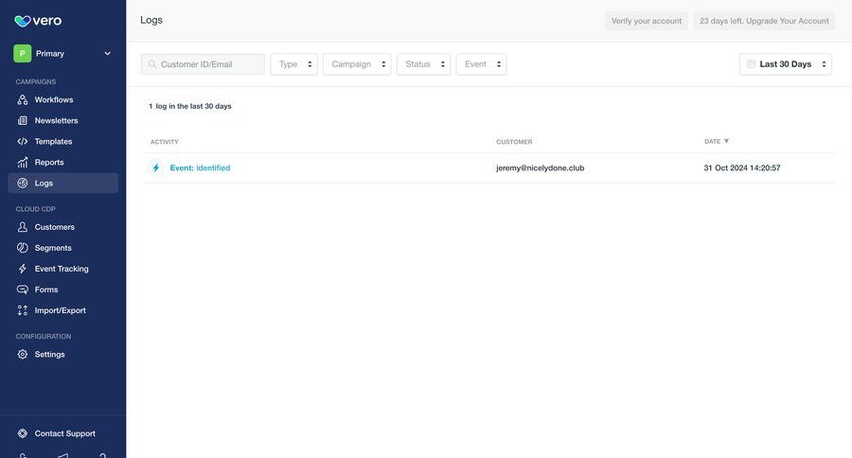
Task: Open the Campaign filter dropdown
Action: click(357, 64)
